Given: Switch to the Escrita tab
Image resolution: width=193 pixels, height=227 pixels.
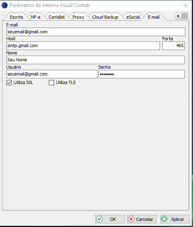Looking at the screenshot, I should [16, 17].
